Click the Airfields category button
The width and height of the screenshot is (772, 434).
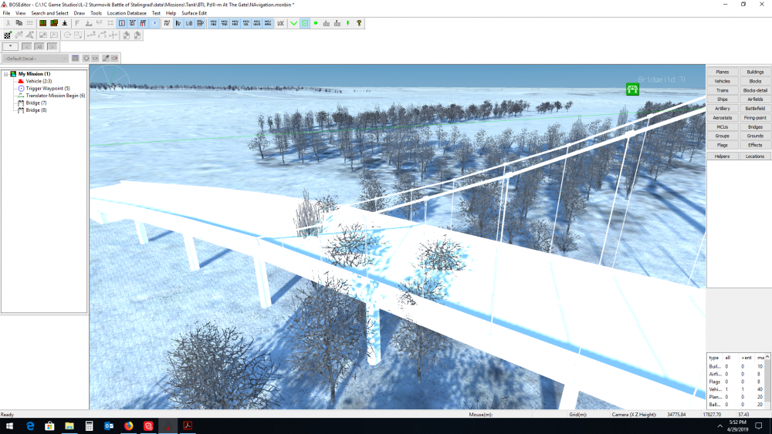(x=755, y=99)
